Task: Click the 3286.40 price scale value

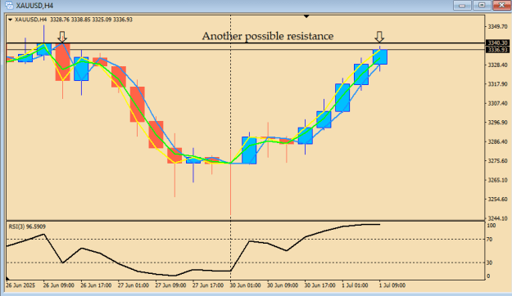Action: point(497,141)
